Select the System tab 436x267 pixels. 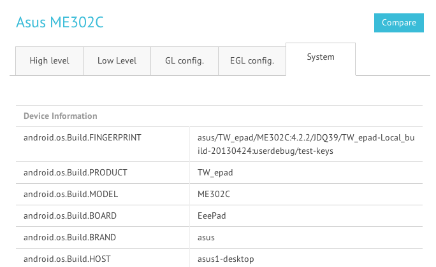pyautogui.click(x=321, y=57)
